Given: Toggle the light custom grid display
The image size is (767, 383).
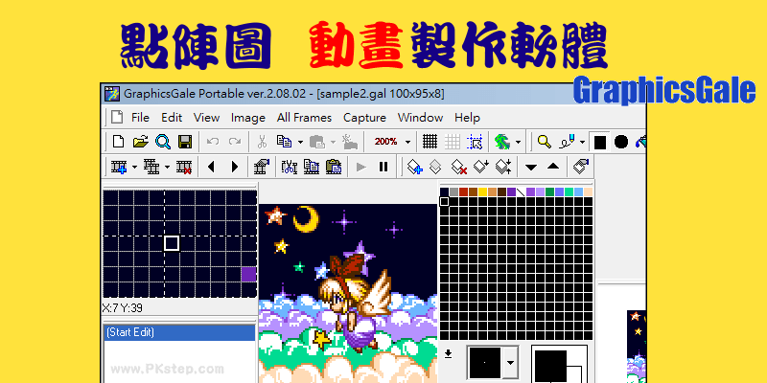Looking at the screenshot, I should pos(452,142).
